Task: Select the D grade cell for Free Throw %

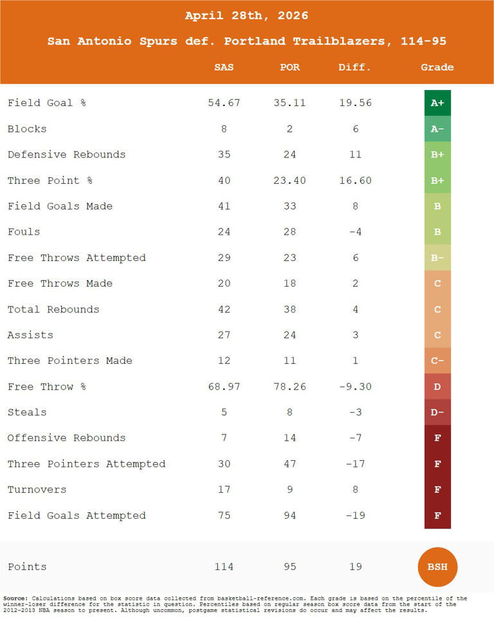Action: [x=437, y=386]
